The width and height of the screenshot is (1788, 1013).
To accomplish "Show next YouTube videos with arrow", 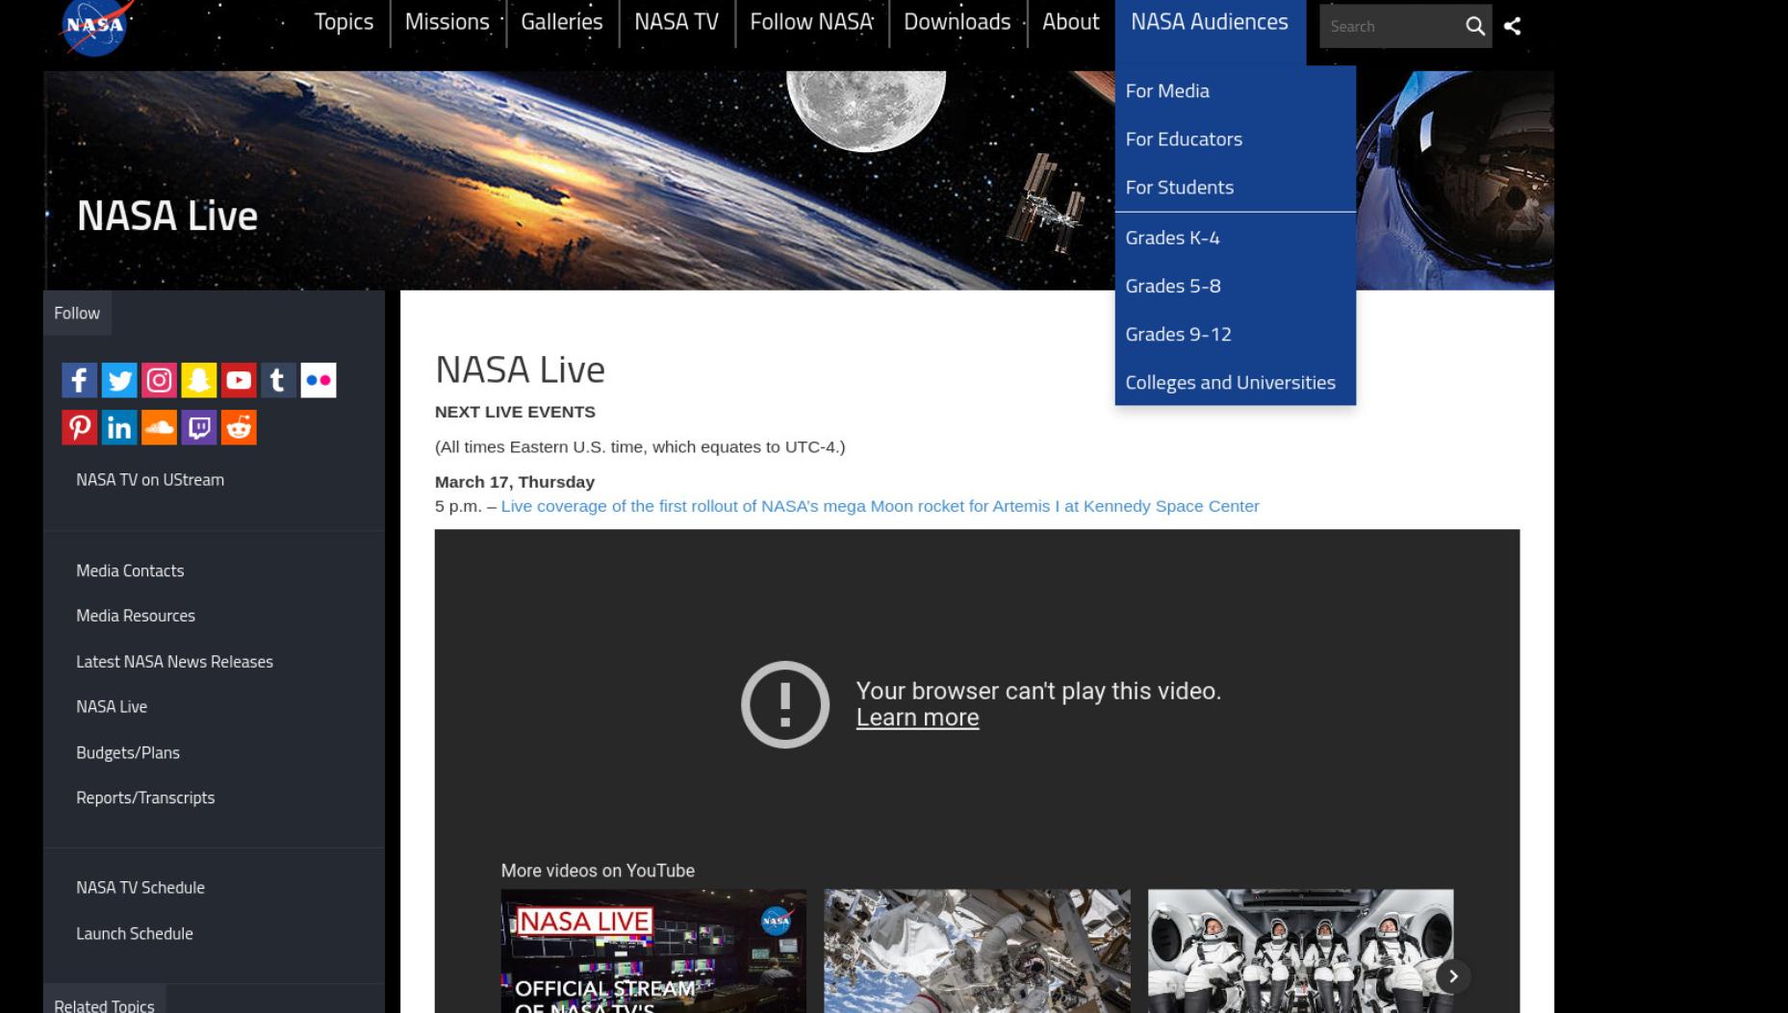I will coord(1453,976).
